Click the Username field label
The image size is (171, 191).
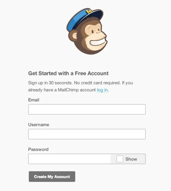39,125
